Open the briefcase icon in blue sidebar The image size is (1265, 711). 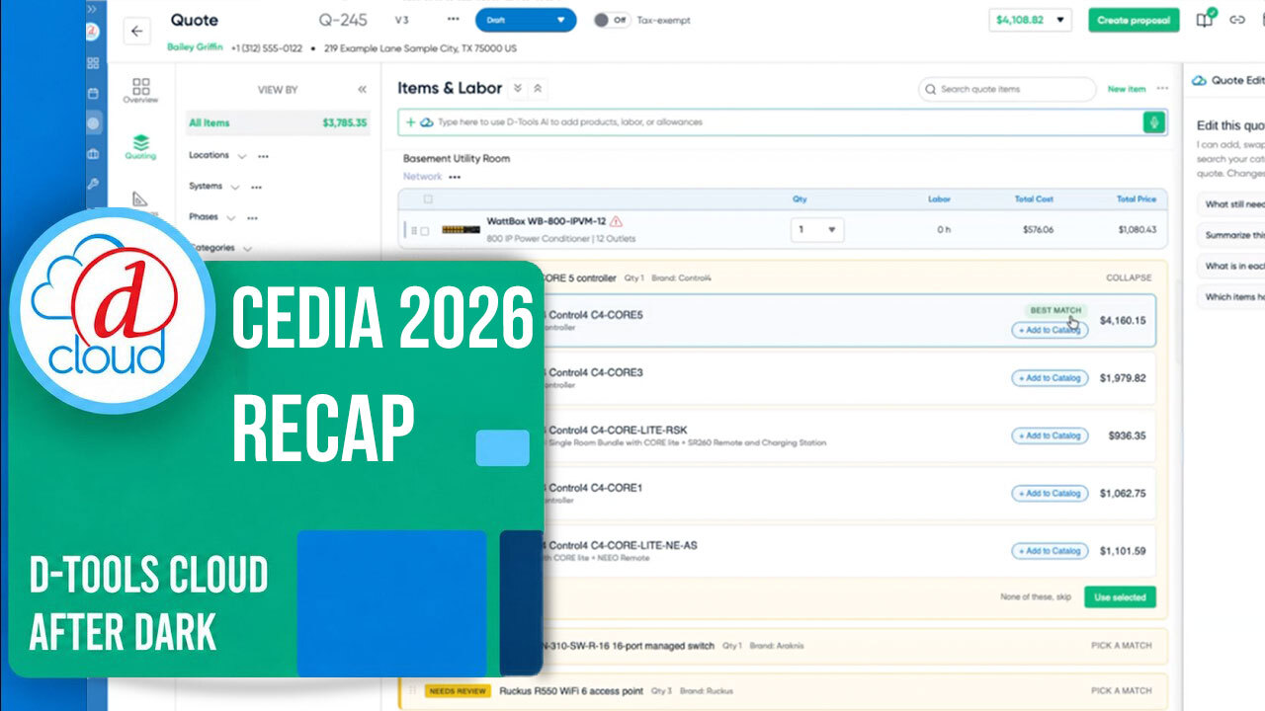coord(93,154)
